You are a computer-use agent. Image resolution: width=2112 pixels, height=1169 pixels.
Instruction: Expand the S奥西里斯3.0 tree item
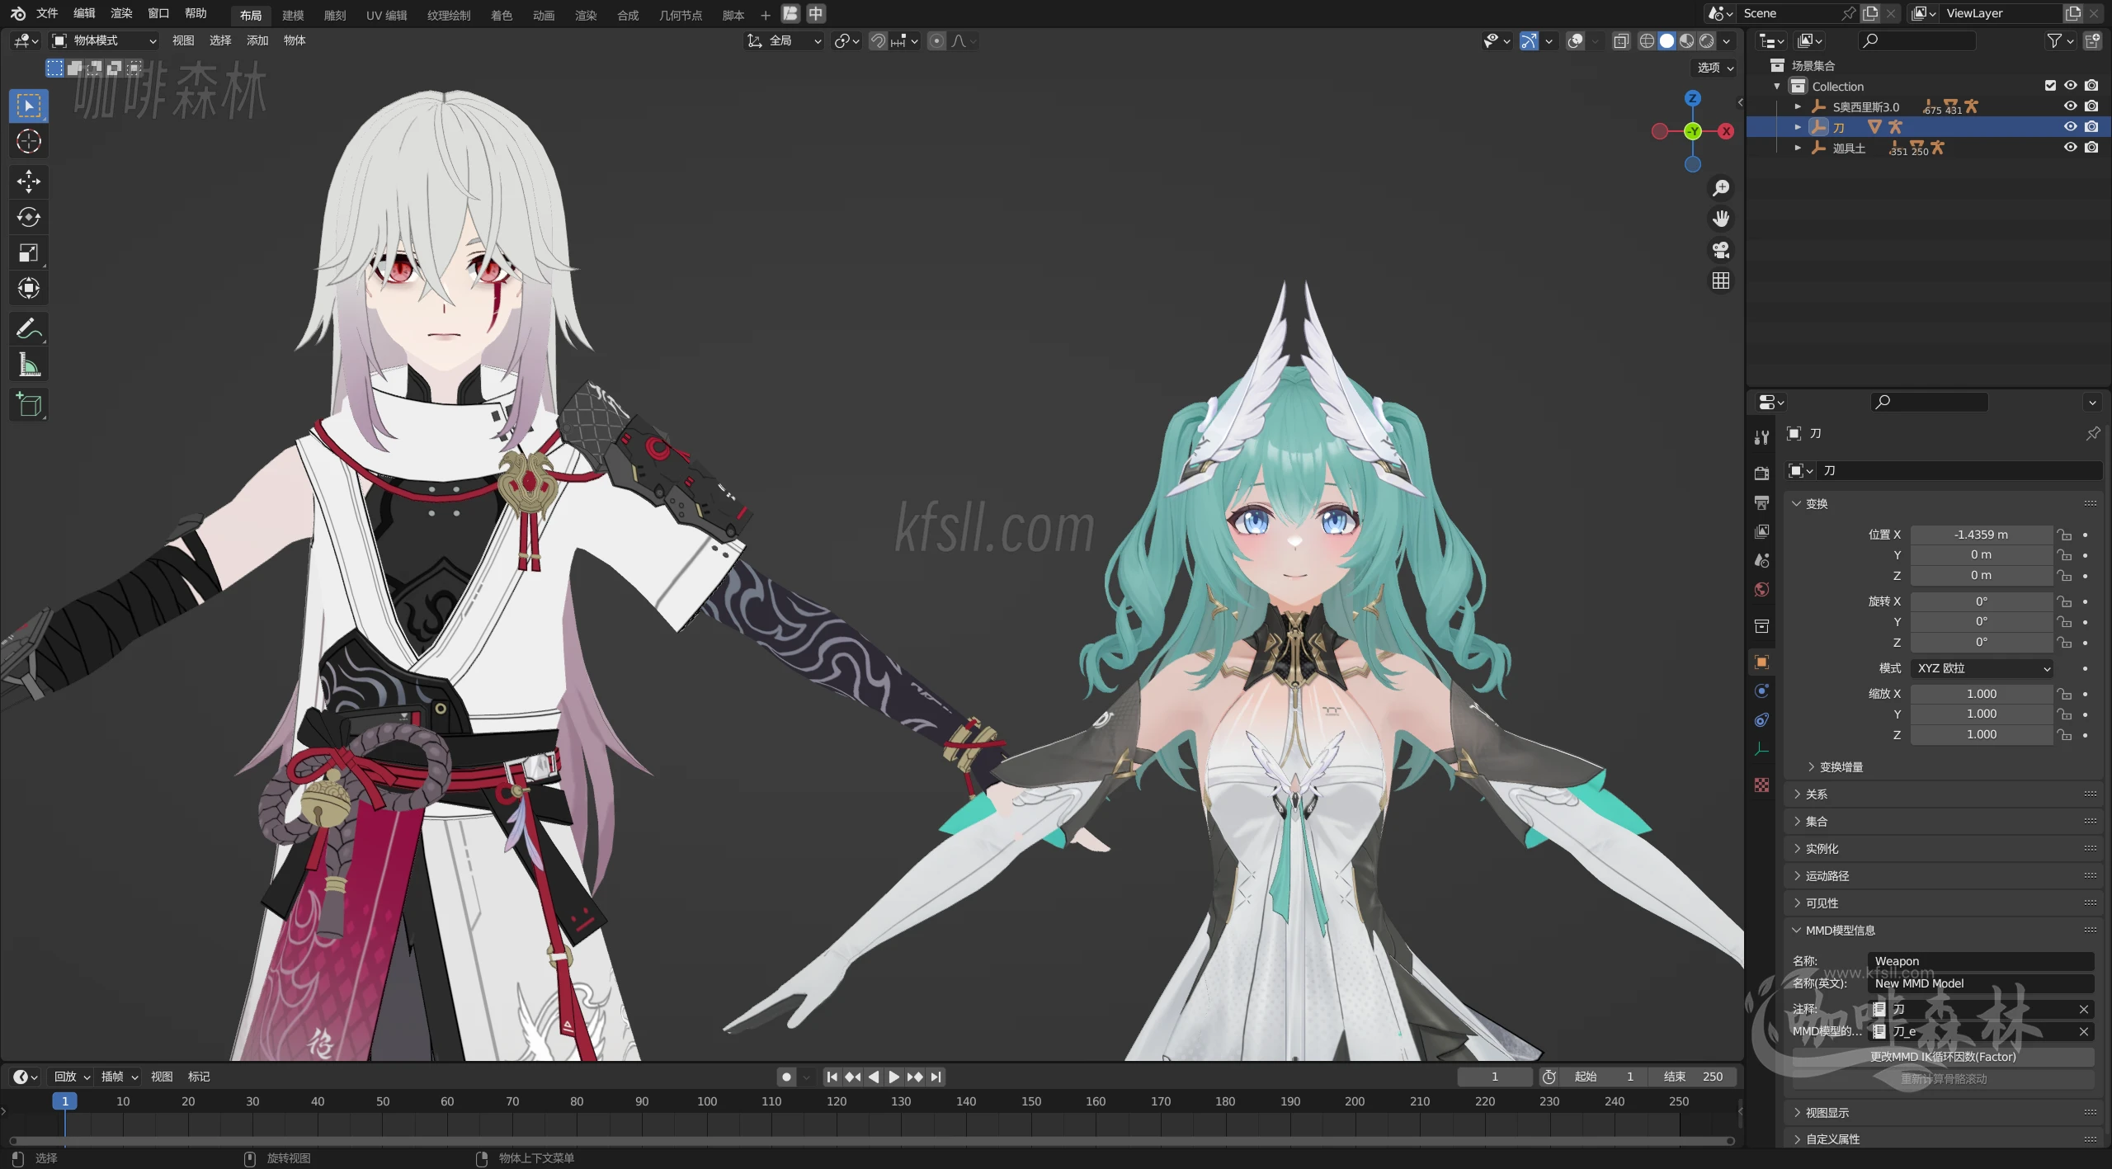click(1798, 106)
